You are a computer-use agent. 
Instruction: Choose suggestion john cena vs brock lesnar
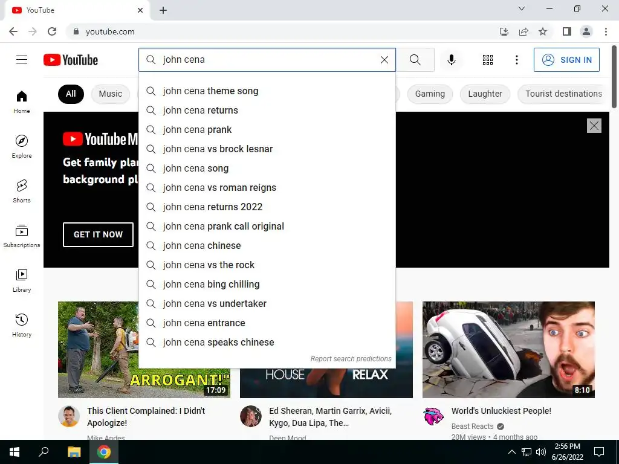click(x=267, y=149)
